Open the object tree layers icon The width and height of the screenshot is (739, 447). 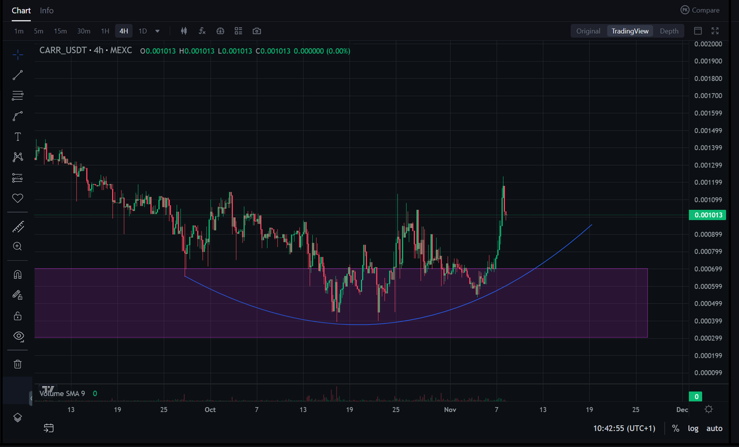[x=17, y=417]
